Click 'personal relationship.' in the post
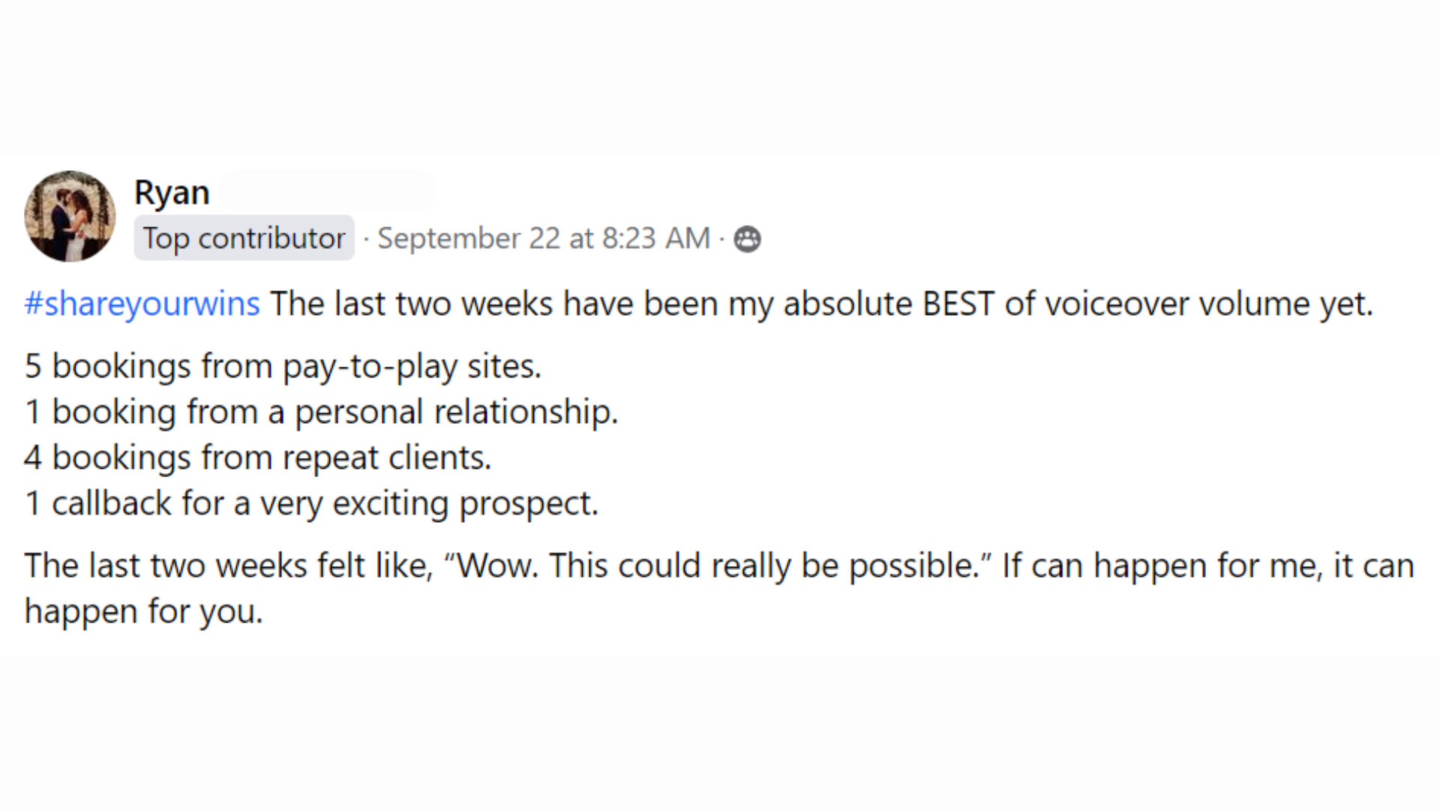 click(x=456, y=412)
